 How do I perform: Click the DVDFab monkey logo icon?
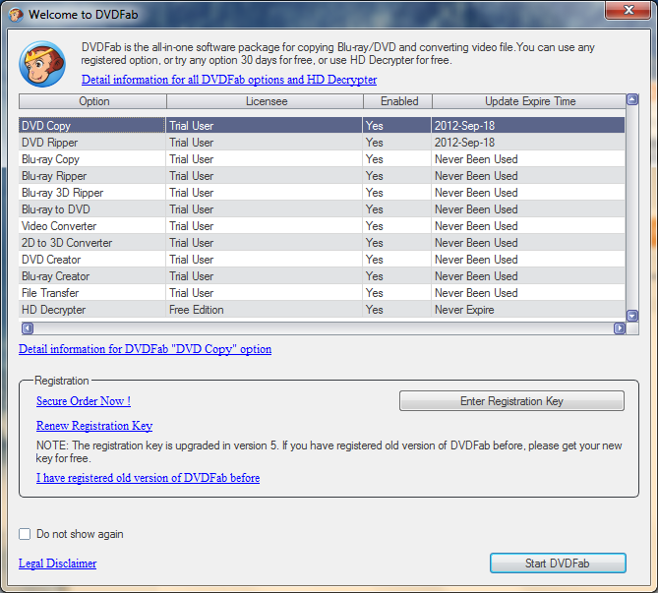42,64
